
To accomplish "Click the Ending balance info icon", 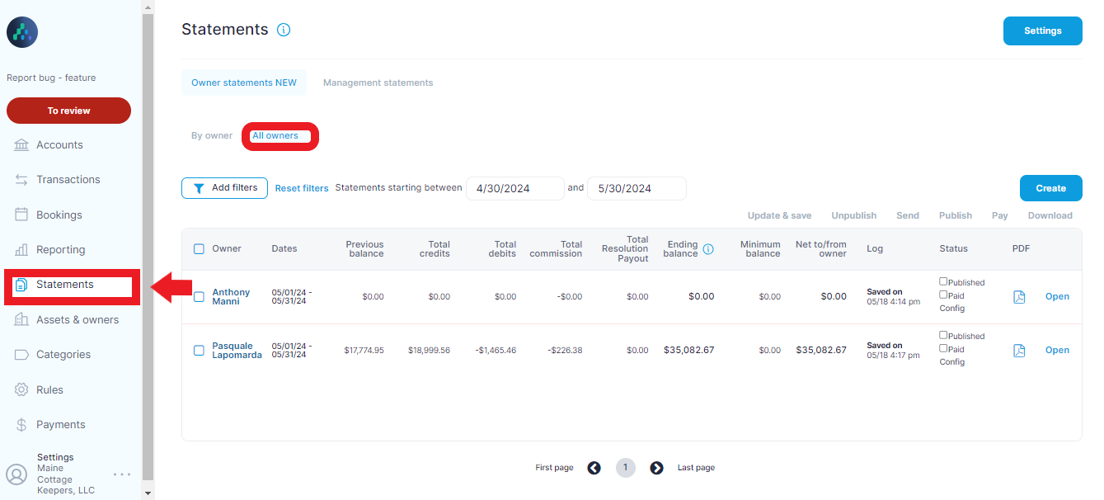I will click(x=707, y=249).
